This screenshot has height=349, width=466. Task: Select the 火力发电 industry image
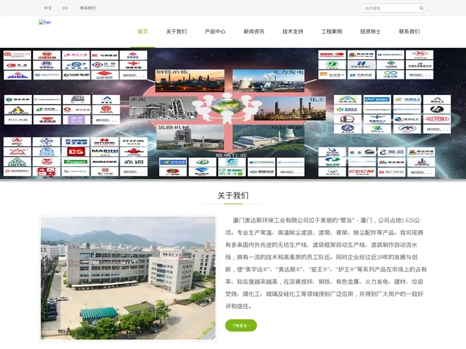(269, 80)
